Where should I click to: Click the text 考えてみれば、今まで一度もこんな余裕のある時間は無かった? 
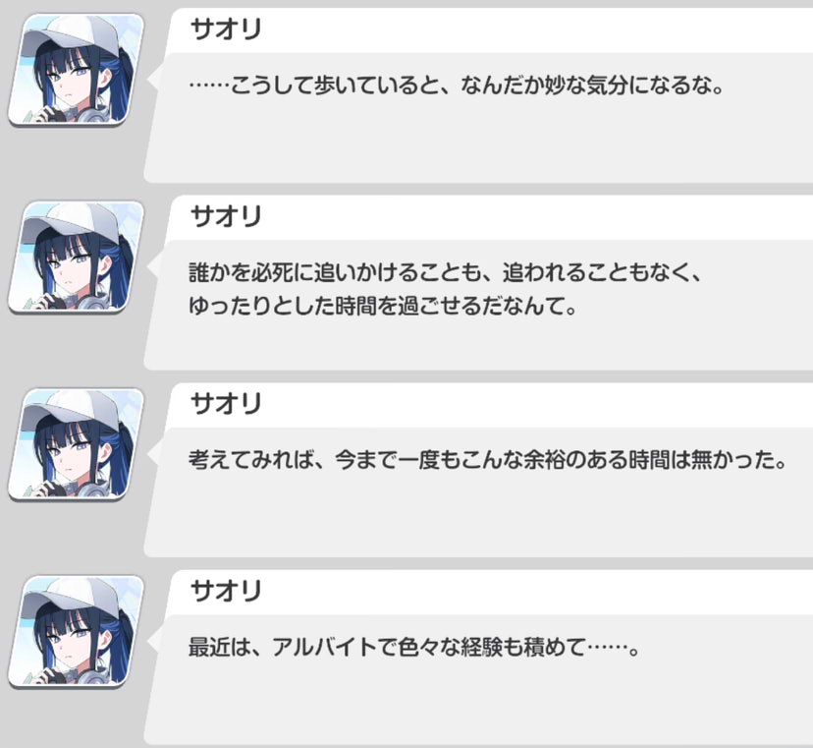pos(488,460)
